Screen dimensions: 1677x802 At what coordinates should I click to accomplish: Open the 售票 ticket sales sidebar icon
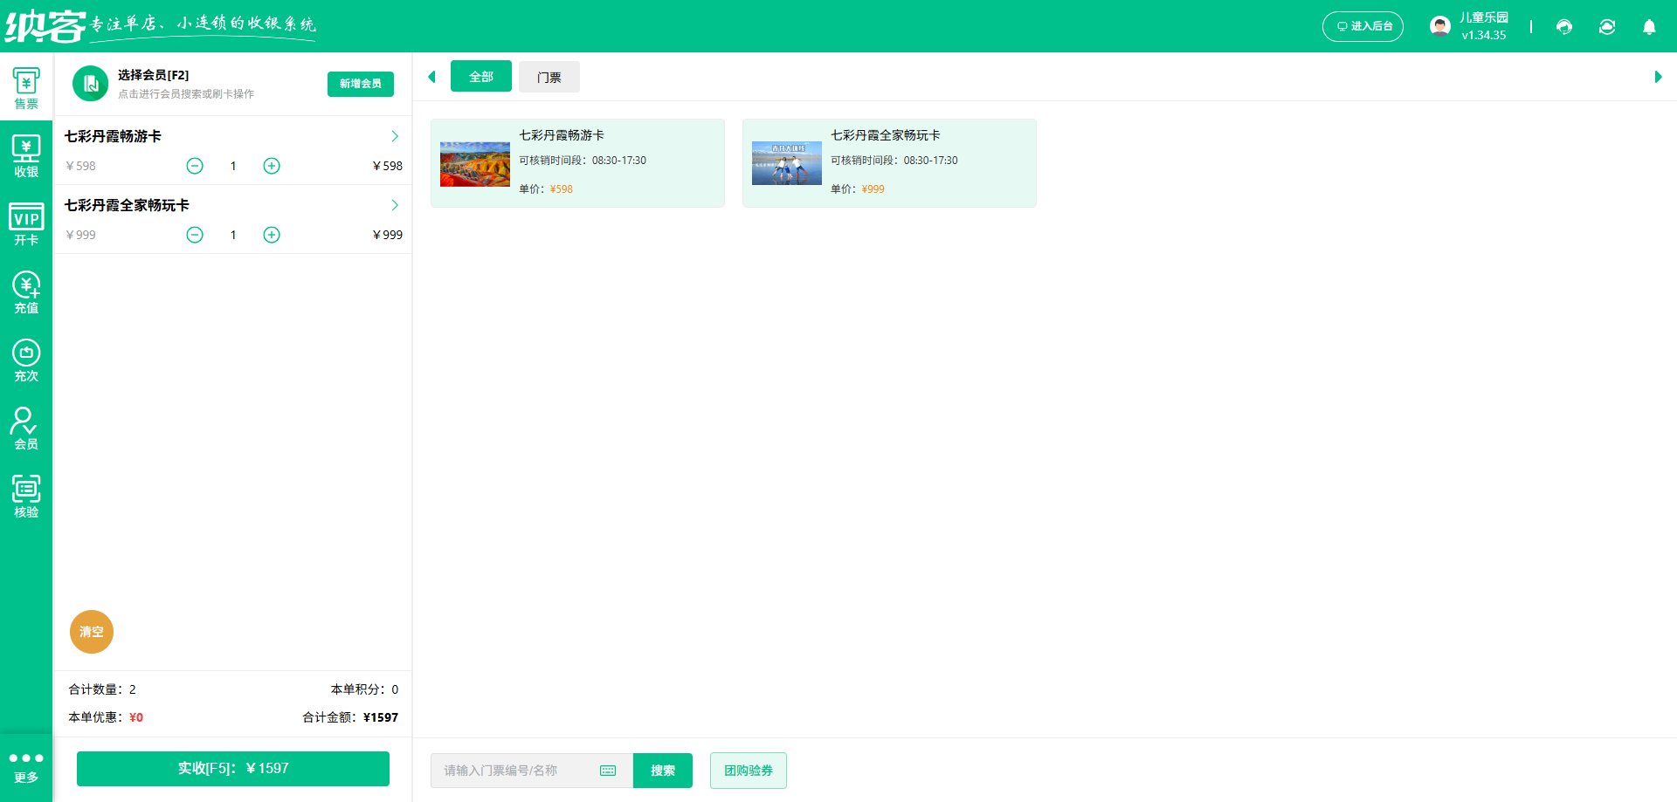click(26, 88)
